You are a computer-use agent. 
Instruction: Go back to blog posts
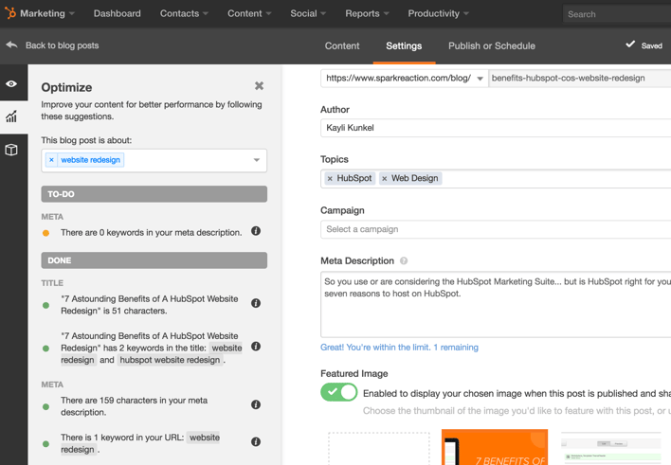coord(52,45)
